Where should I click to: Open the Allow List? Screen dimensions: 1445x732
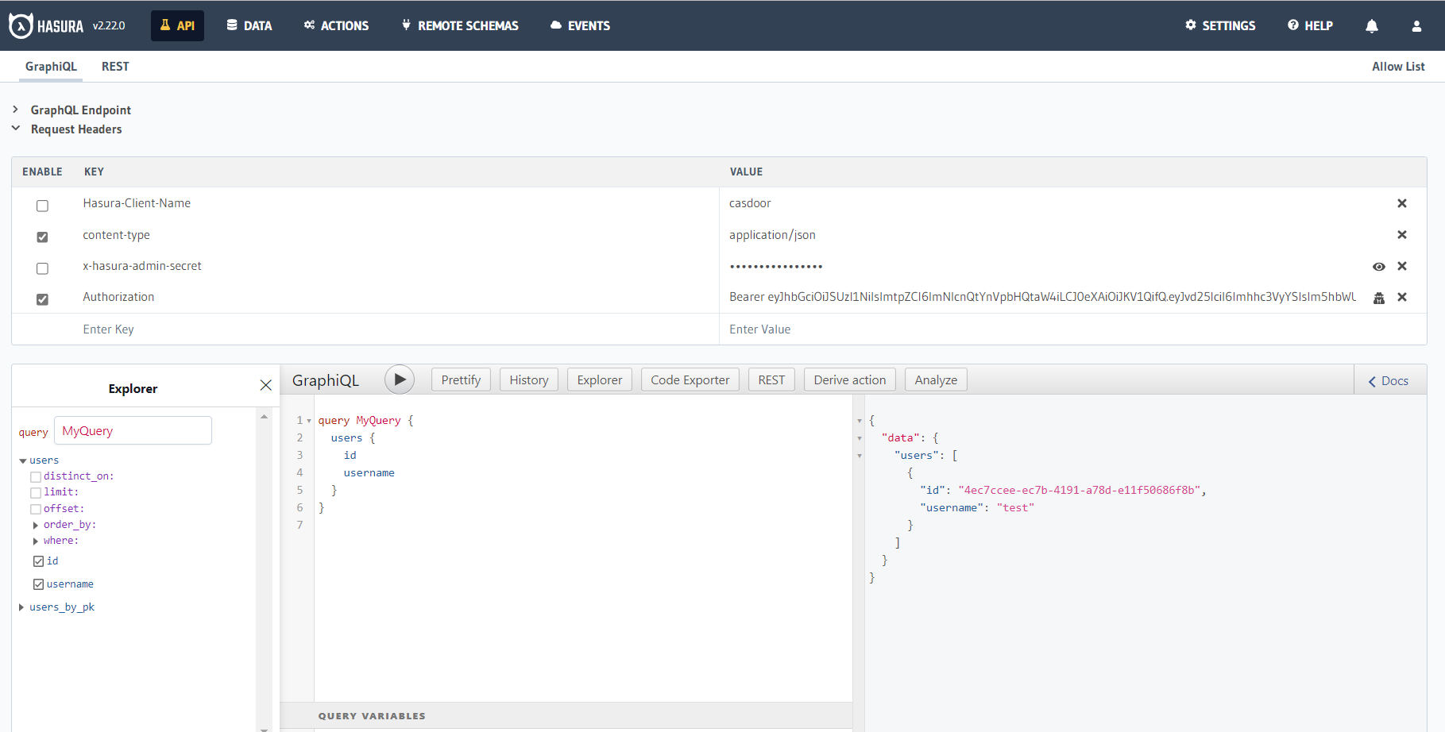coord(1398,67)
